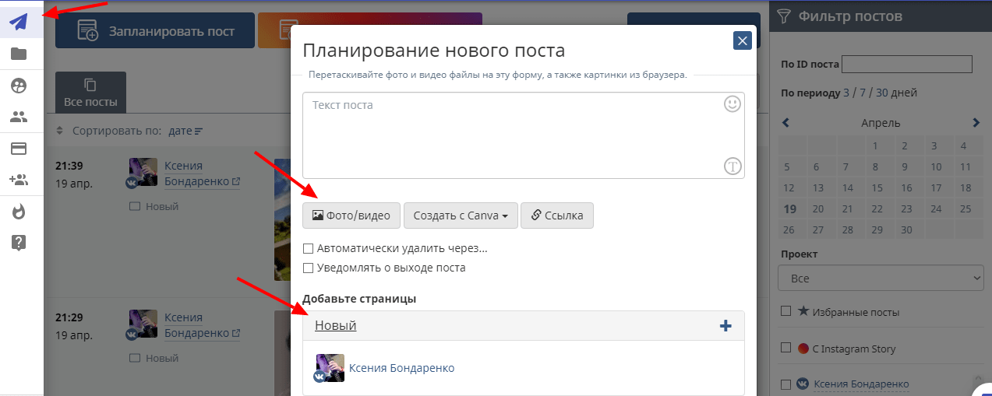
Task: Click Ксения Бондаренко avatar in dialog
Action: [x=330, y=368]
